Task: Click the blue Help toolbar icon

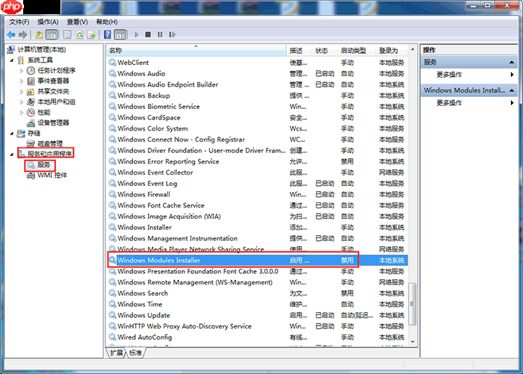Action: click(x=108, y=34)
